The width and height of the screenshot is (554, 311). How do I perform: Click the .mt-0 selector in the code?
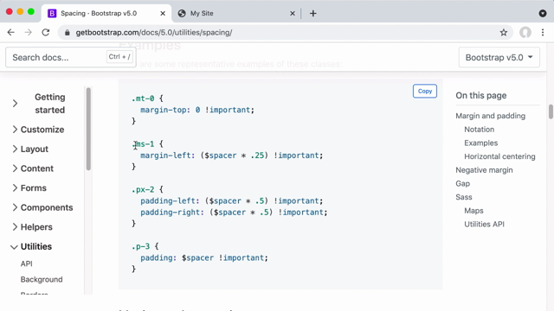(143, 98)
